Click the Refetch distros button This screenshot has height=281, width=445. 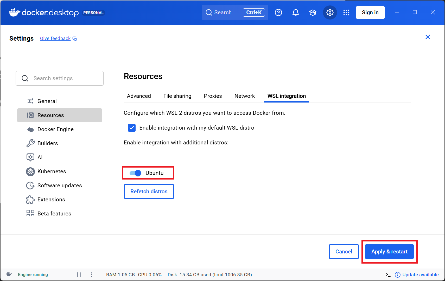click(x=149, y=191)
